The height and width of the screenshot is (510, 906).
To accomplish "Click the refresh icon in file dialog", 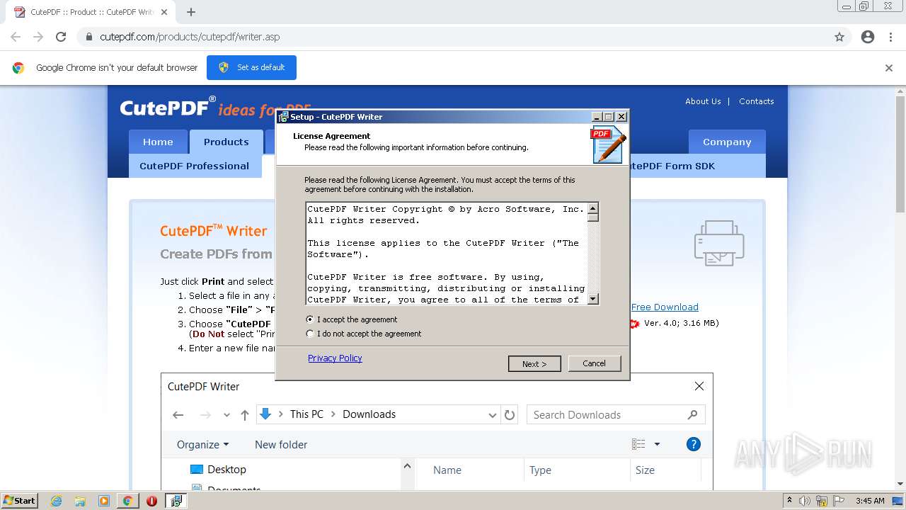I will click(x=510, y=415).
